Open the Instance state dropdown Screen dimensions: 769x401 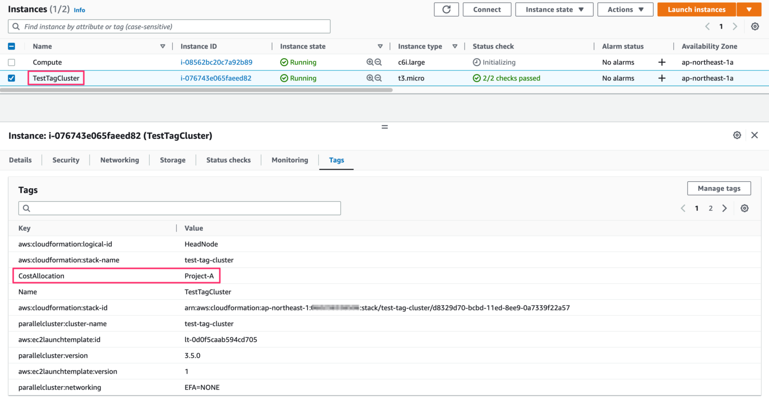pyautogui.click(x=554, y=9)
